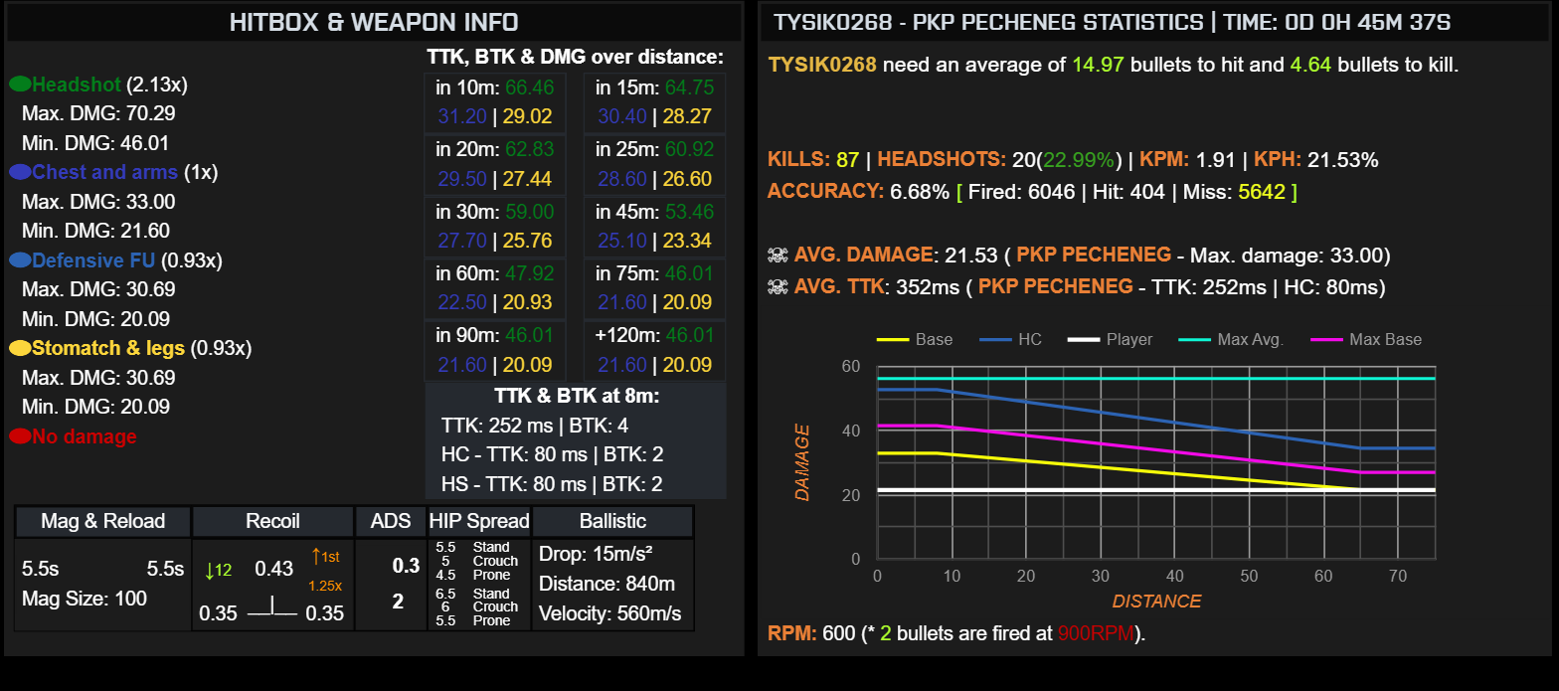Click the DISTANCE axis label of chart
Screen dimensions: 1559x691
point(1155,602)
